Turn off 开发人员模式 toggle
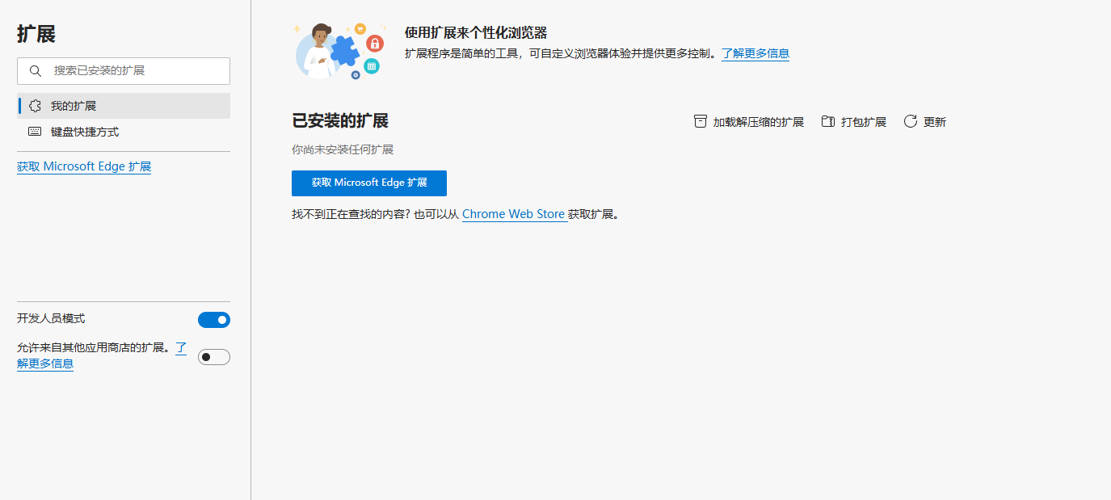The width and height of the screenshot is (1111, 500). pos(214,320)
